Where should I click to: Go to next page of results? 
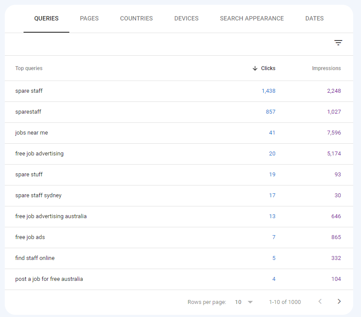[x=339, y=301]
